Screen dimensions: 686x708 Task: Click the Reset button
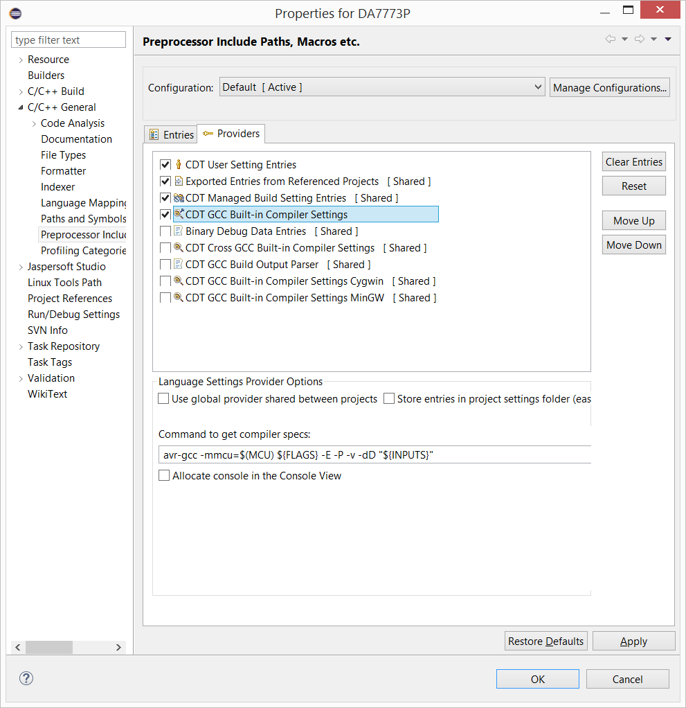pyautogui.click(x=633, y=186)
